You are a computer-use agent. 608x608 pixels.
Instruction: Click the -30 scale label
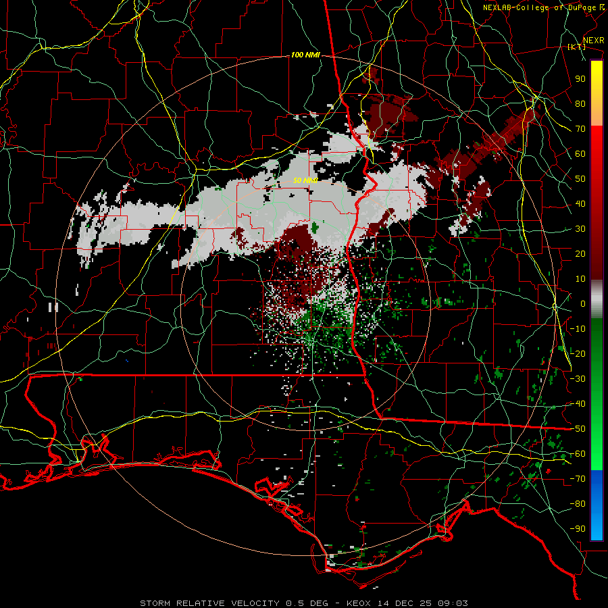click(578, 379)
